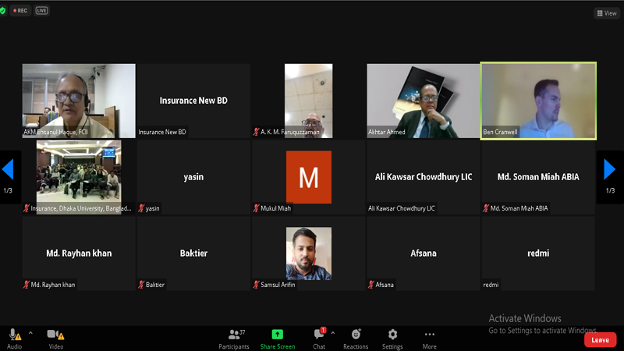Click muted mic icon beside Mukul Miah
This screenshot has height=351, width=624.
(x=256, y=208)
